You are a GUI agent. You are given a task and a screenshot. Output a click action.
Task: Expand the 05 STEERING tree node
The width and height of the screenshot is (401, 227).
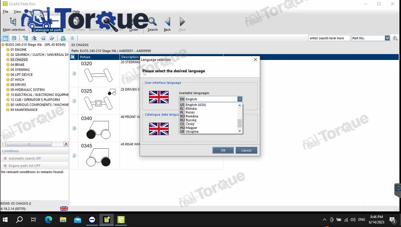[8, 70]
